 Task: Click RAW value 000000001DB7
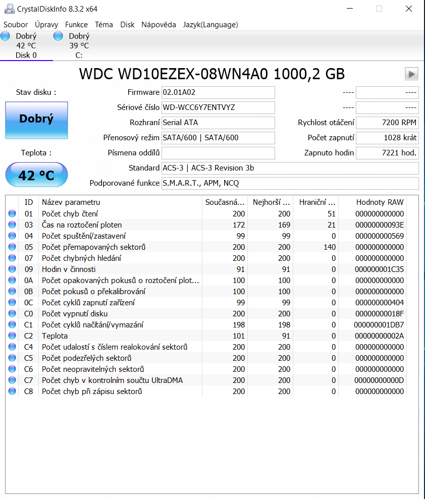coord(379,324)
